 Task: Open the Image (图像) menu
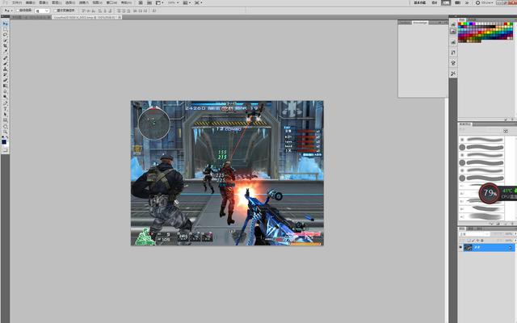(x=44, y=2)
